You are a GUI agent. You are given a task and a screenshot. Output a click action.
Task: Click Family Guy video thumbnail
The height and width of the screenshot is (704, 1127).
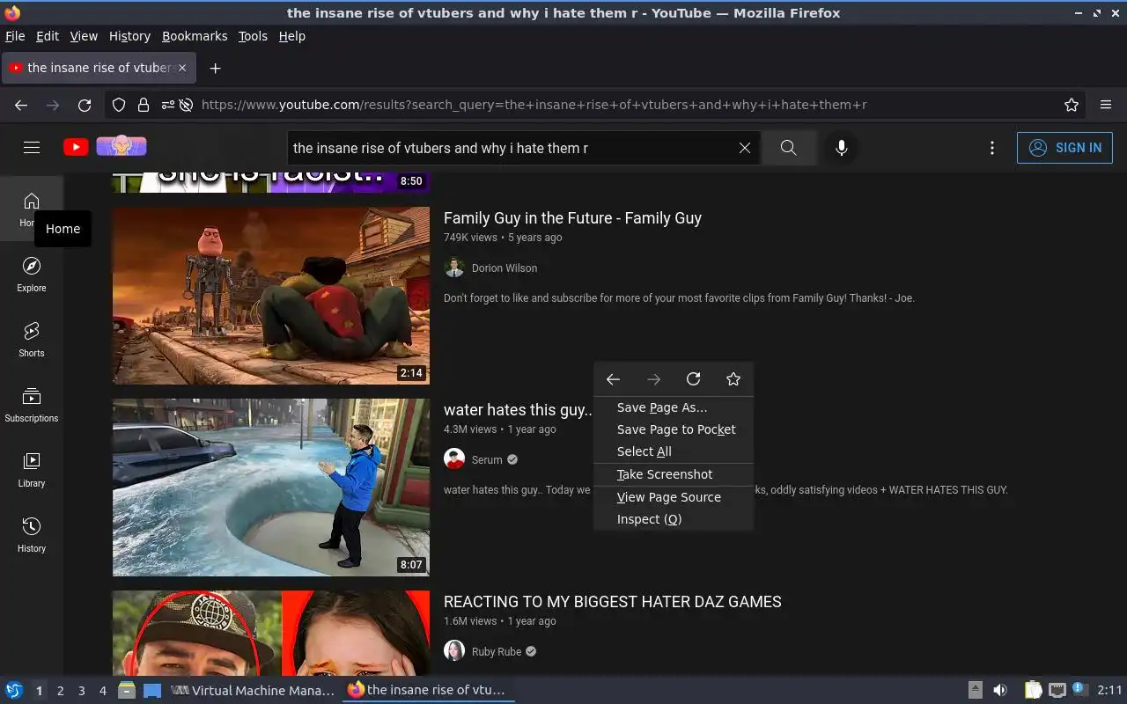pos(271,296)
